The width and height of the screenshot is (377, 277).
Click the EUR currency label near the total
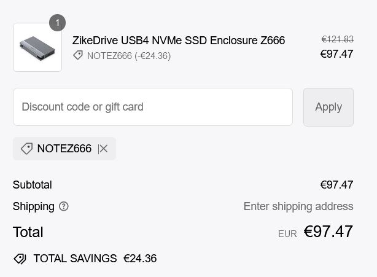(287, 233)
